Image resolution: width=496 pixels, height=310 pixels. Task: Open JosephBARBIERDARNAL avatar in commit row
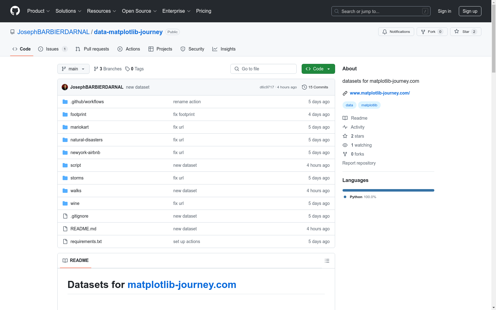pos(65,87)
